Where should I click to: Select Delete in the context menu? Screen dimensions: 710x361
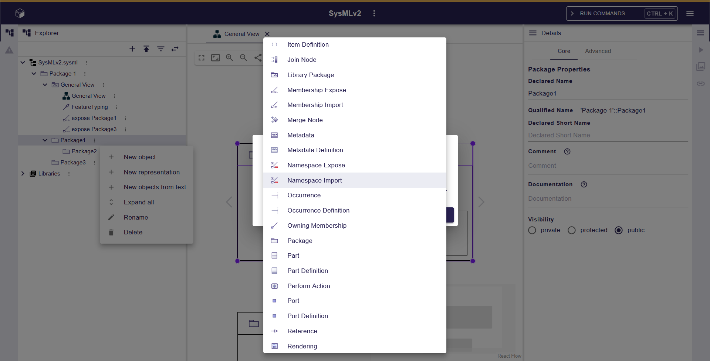pos(133,233)
